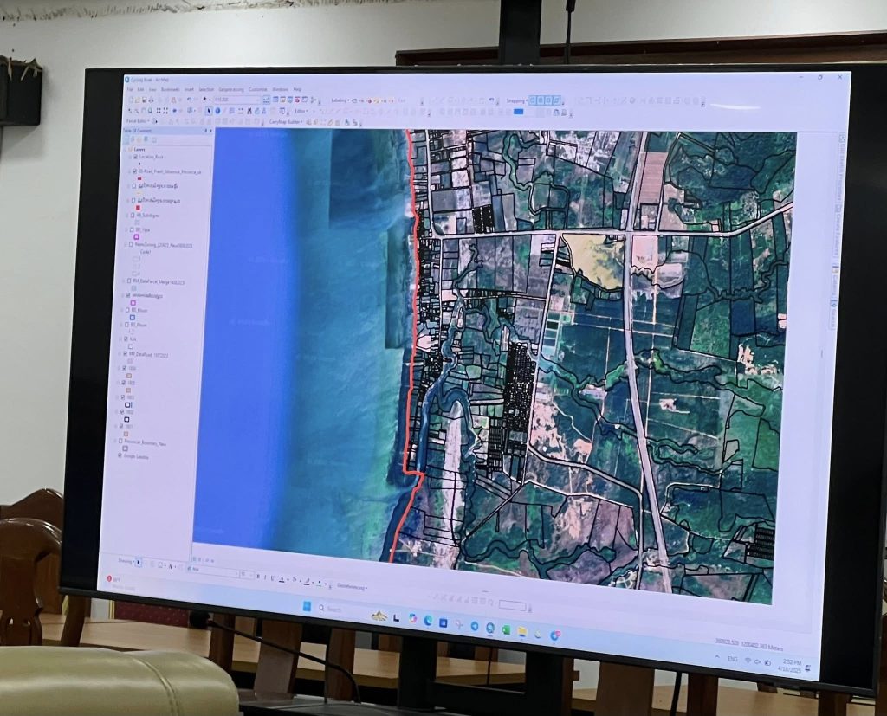The height and width of the screenshot is (716, 887).
Task: Close the Table Of Contents panel
Action: 210,131
